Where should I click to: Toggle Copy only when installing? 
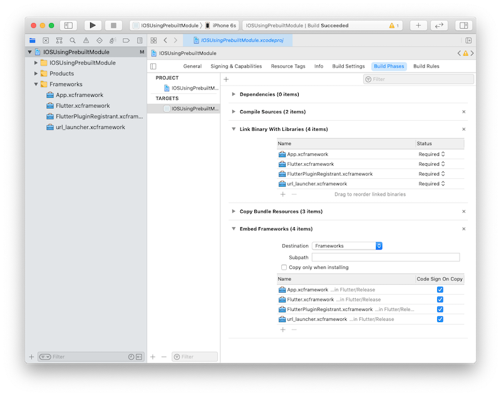pos(284,267)
